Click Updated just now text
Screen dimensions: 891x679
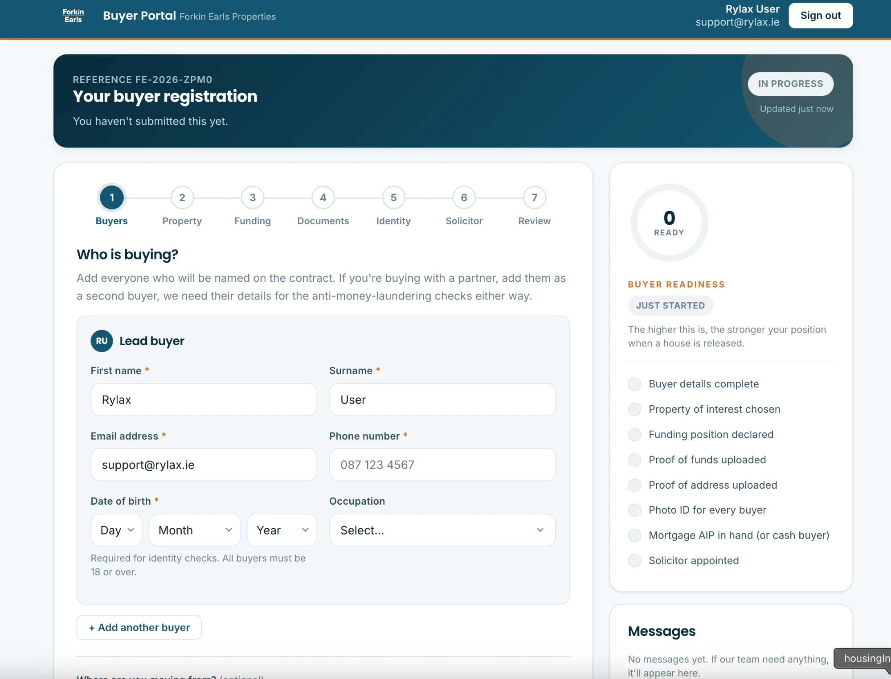(796, 109)
